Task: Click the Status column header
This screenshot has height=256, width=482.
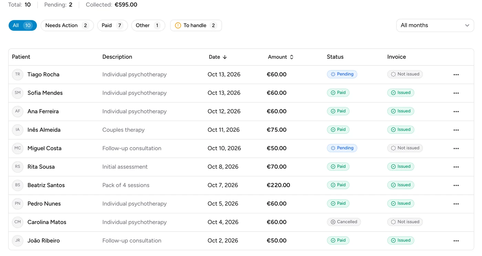Action: tap(335, 57)
